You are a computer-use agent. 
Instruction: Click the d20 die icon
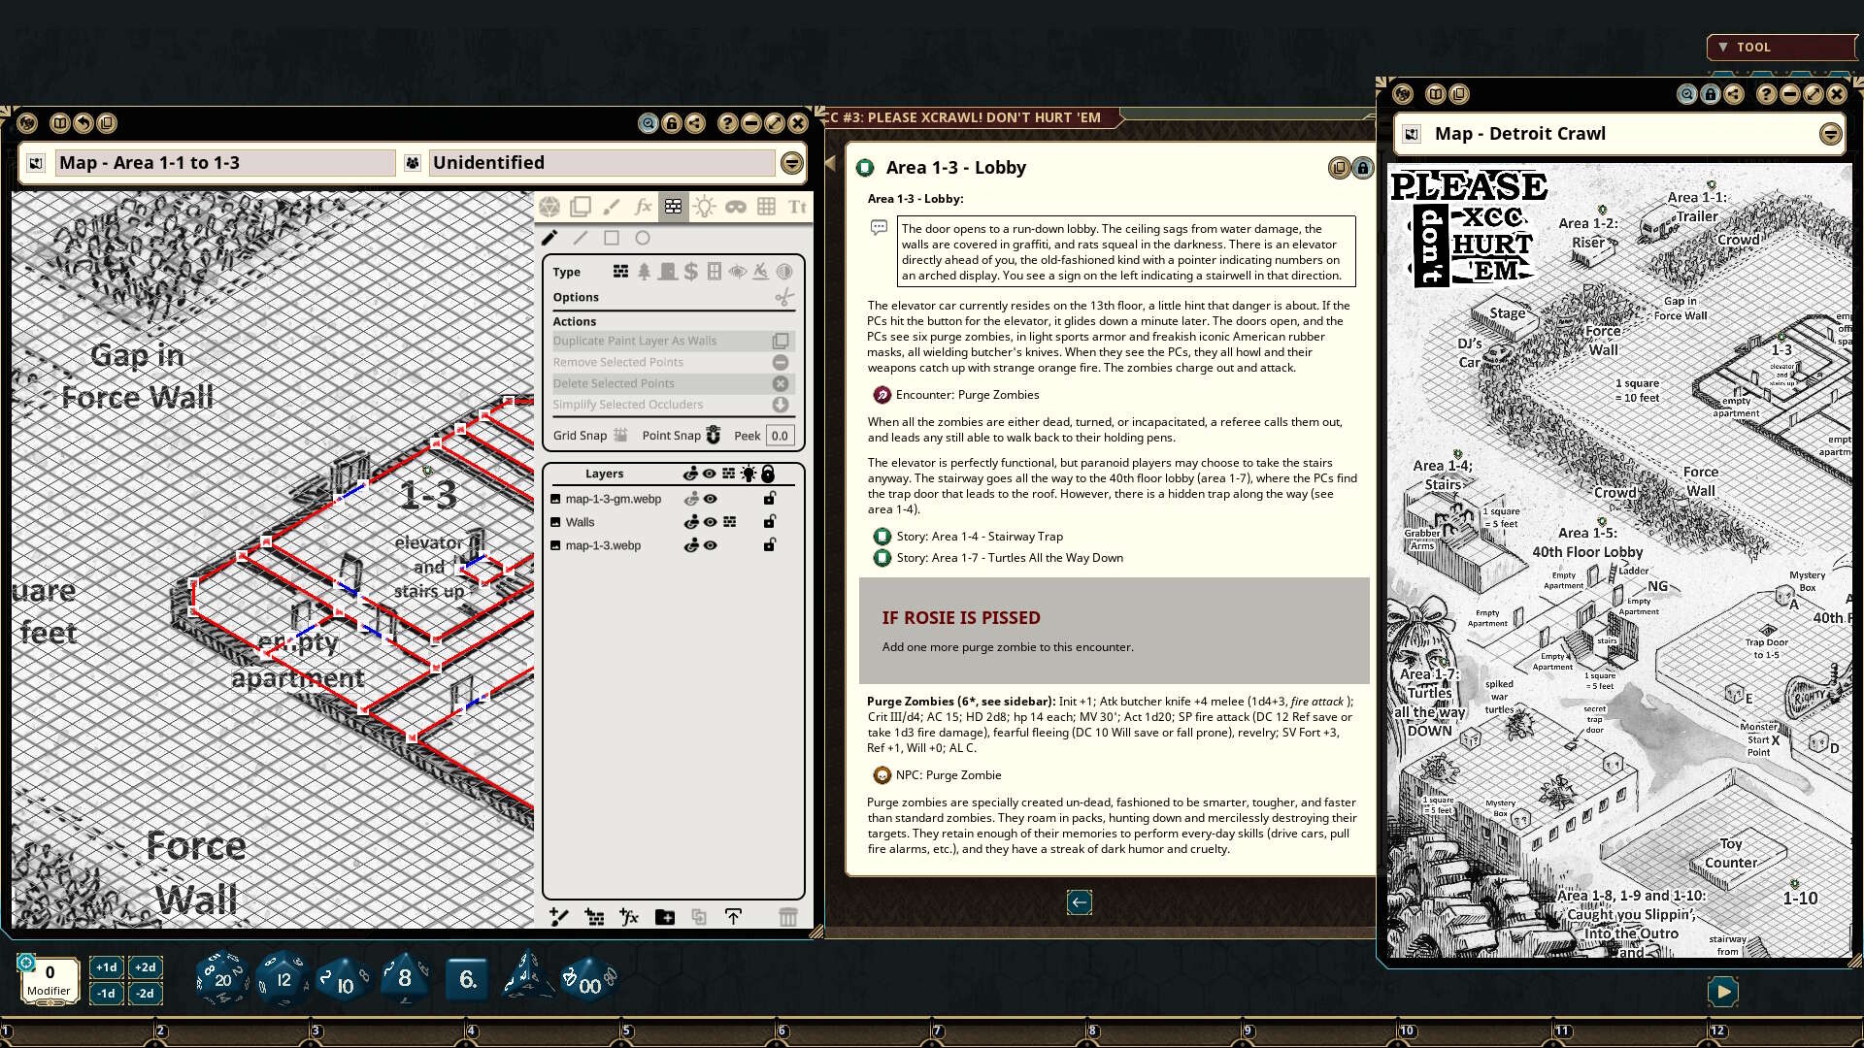click(221, 978)
